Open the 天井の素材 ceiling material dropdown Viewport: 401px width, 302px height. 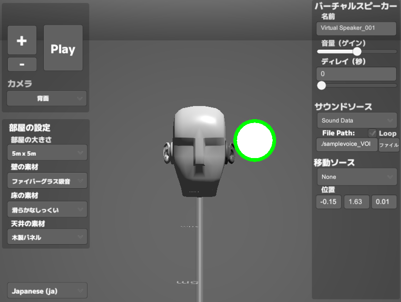click(x=47, y=238)
